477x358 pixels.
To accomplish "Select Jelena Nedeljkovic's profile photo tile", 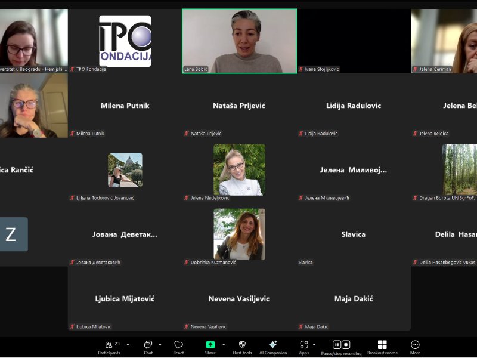I will [239, 169].
